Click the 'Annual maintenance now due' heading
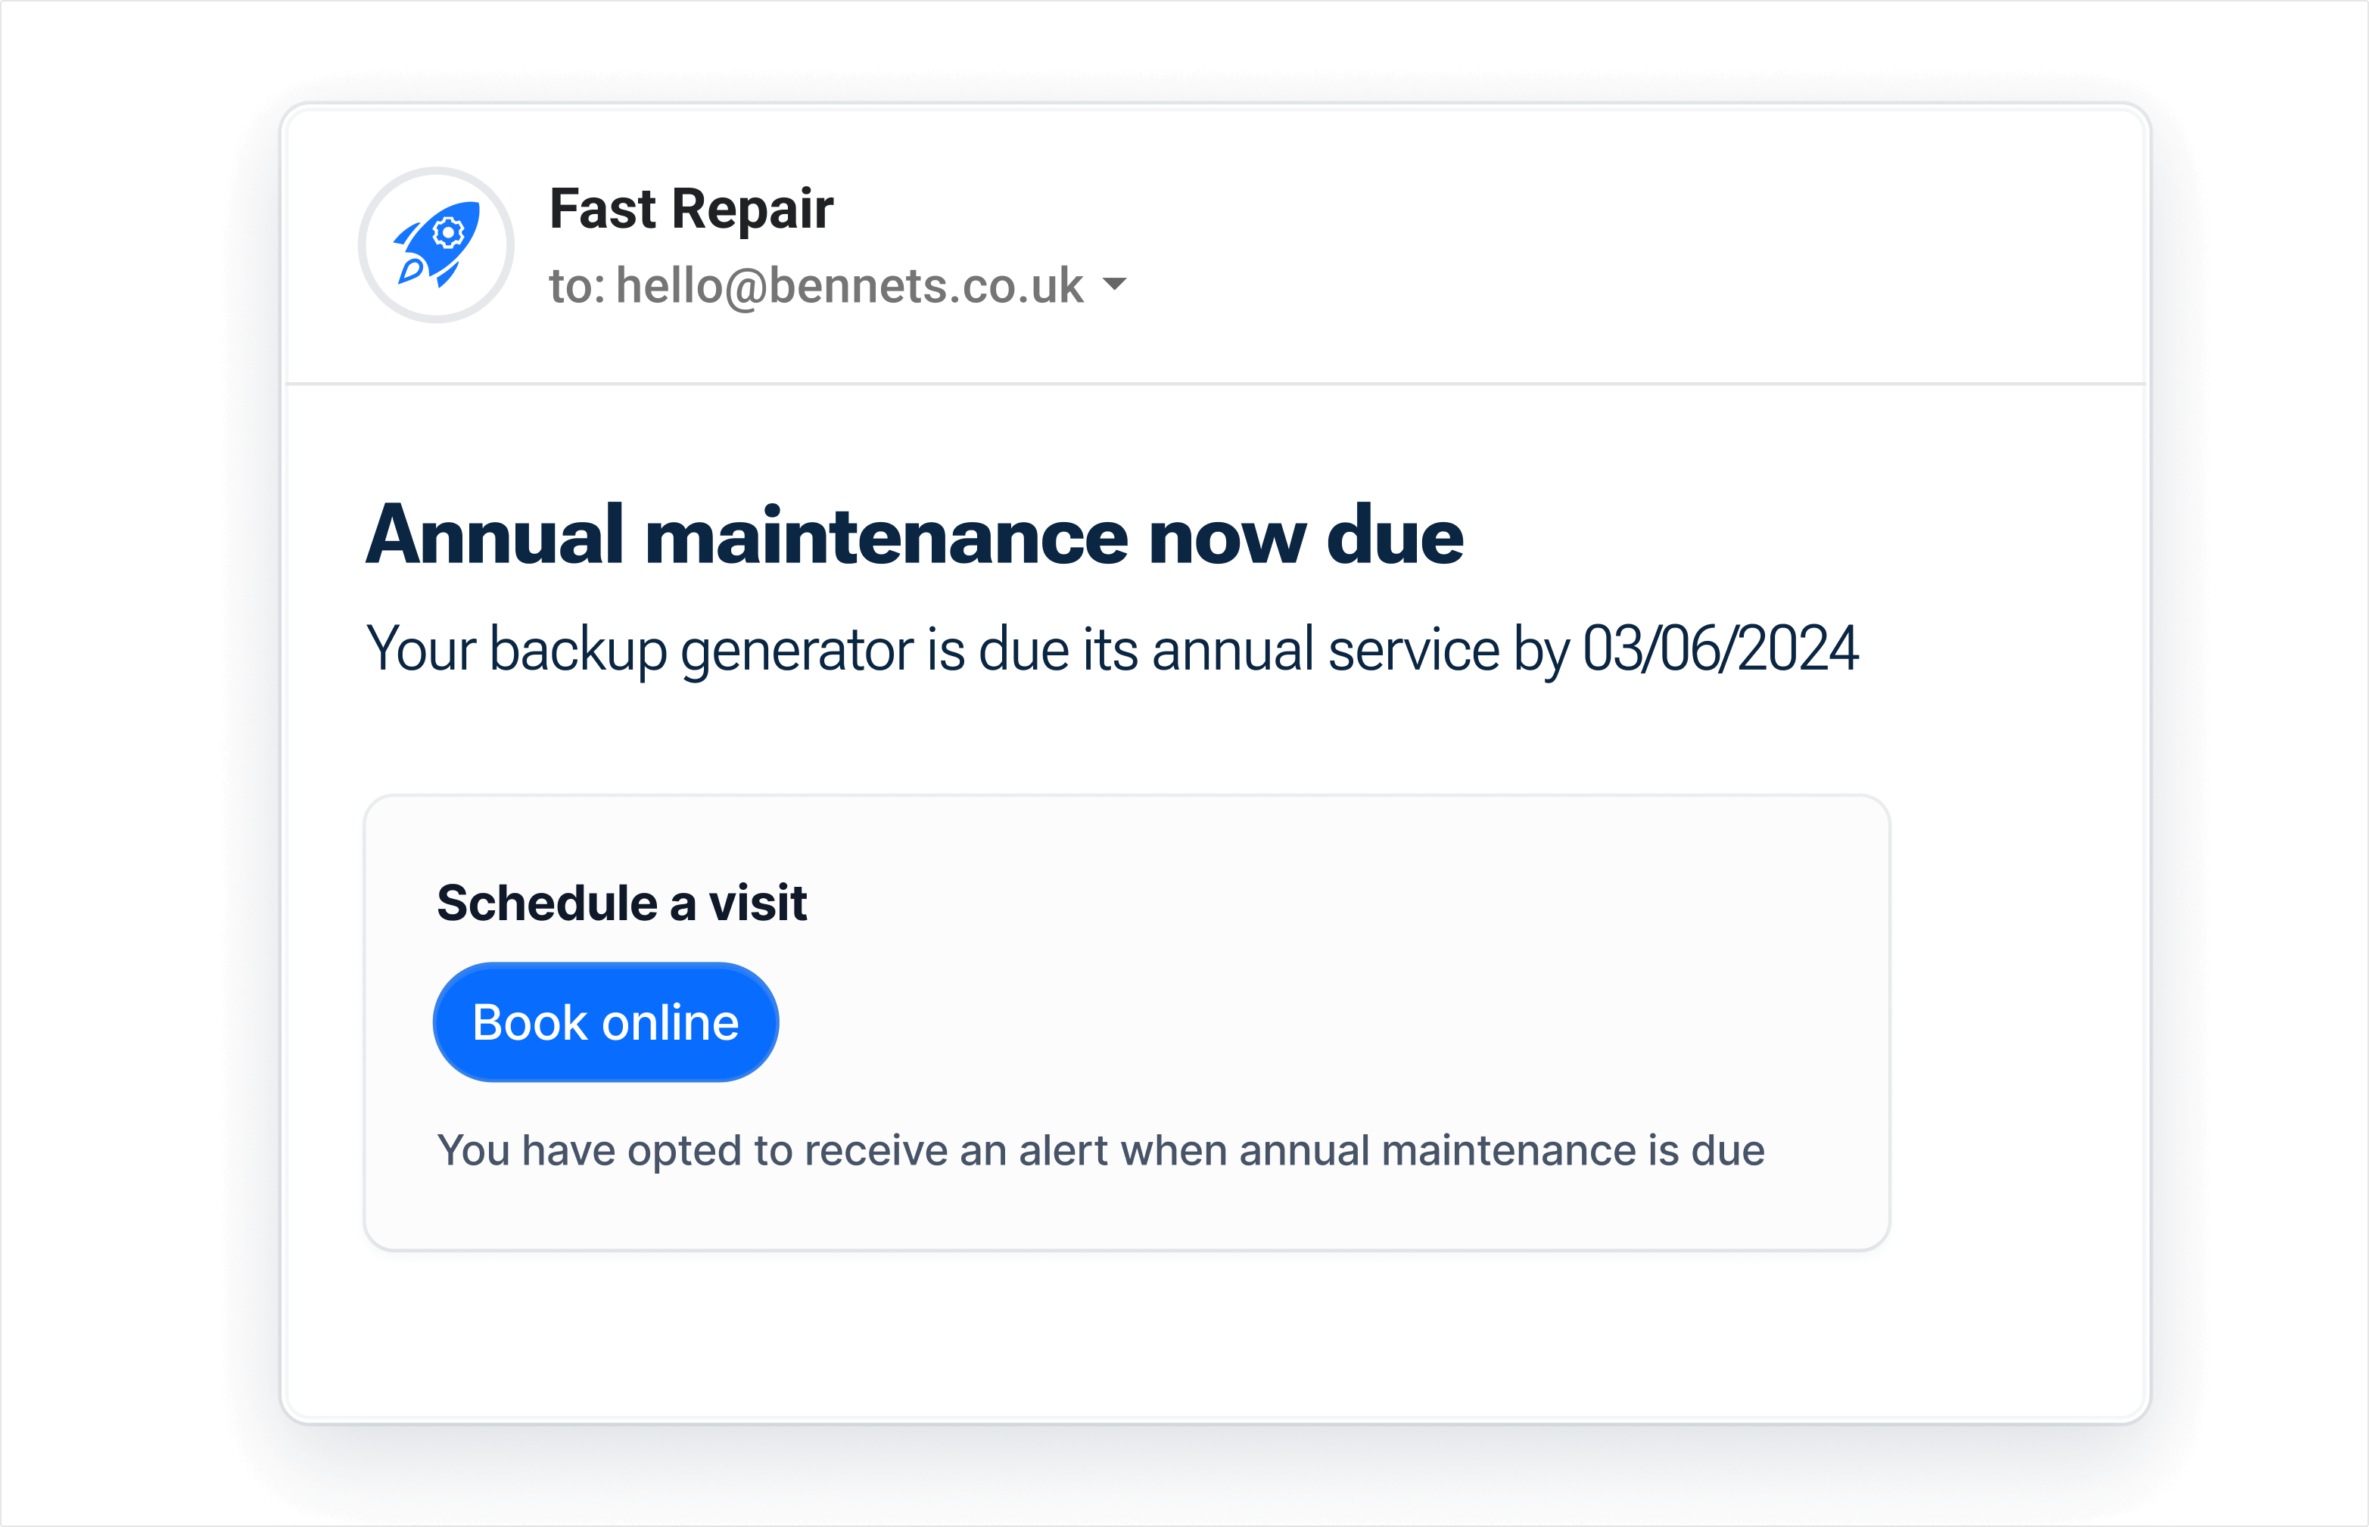The image size is (2369, 1527). click(x=914, y=536)
